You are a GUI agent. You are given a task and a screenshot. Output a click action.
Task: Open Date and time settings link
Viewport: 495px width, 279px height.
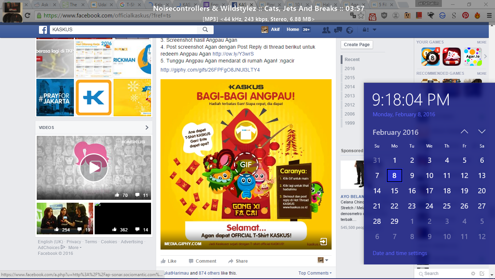[x=400, y=253]
